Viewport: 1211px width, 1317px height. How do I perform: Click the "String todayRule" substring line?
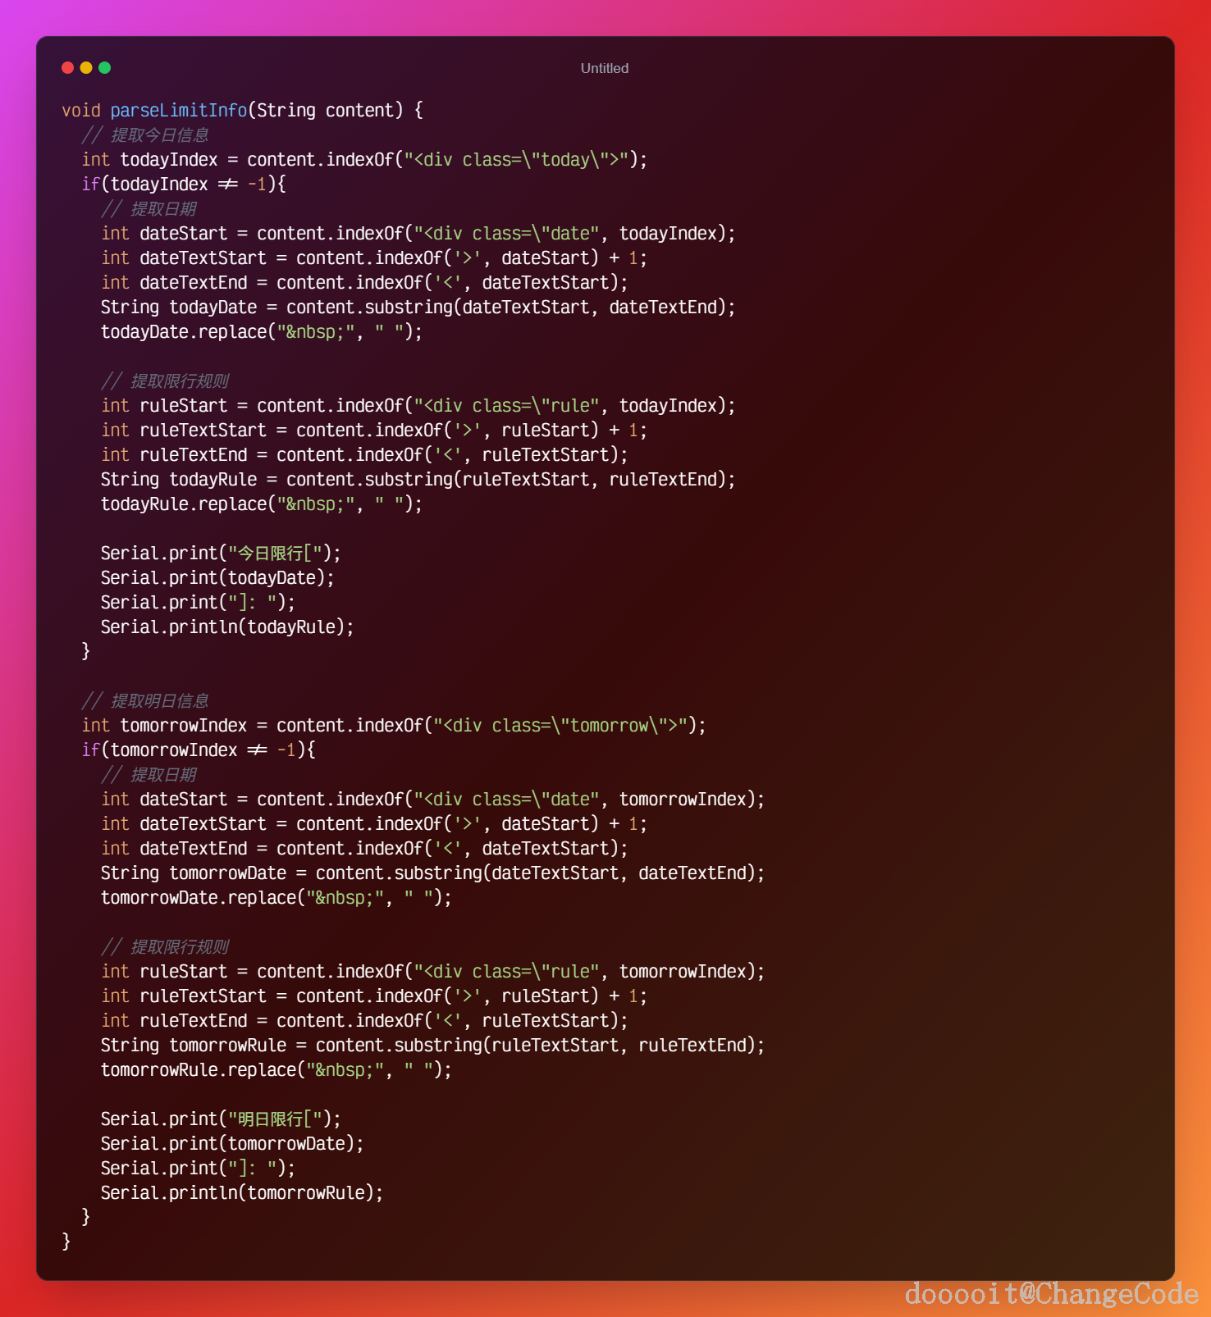point(418,480)
